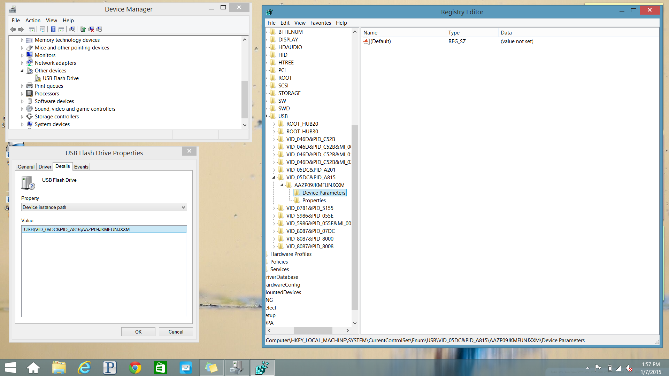
Task: Expand Sound, video and game controllers
Action: pyautogui.click(x=22, y=109)
